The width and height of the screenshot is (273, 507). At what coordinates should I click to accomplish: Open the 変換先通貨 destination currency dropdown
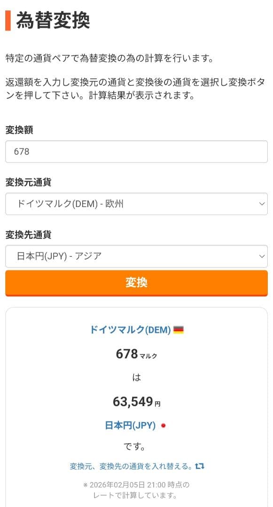point(136,256)
